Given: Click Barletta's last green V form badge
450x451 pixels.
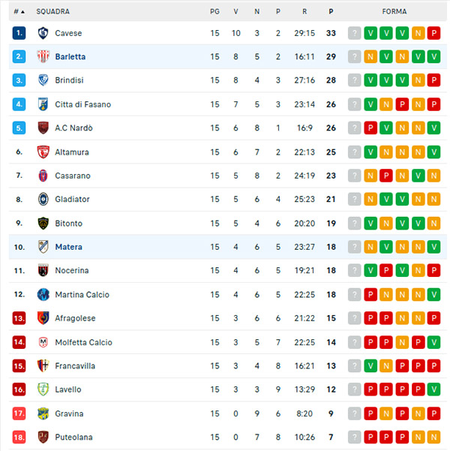Looking at the screenshot, I should point(433,57).
